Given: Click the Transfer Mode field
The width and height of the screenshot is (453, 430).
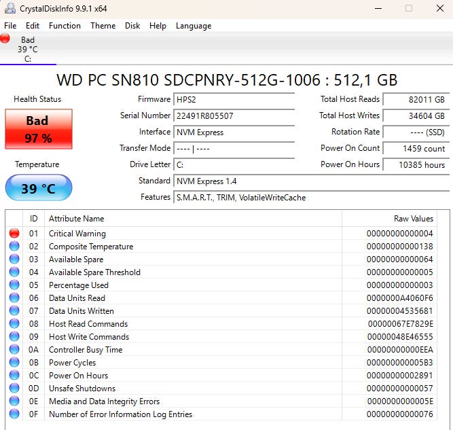Looking at the screenshot, I should pyautogui.click(x=234, y=149).
